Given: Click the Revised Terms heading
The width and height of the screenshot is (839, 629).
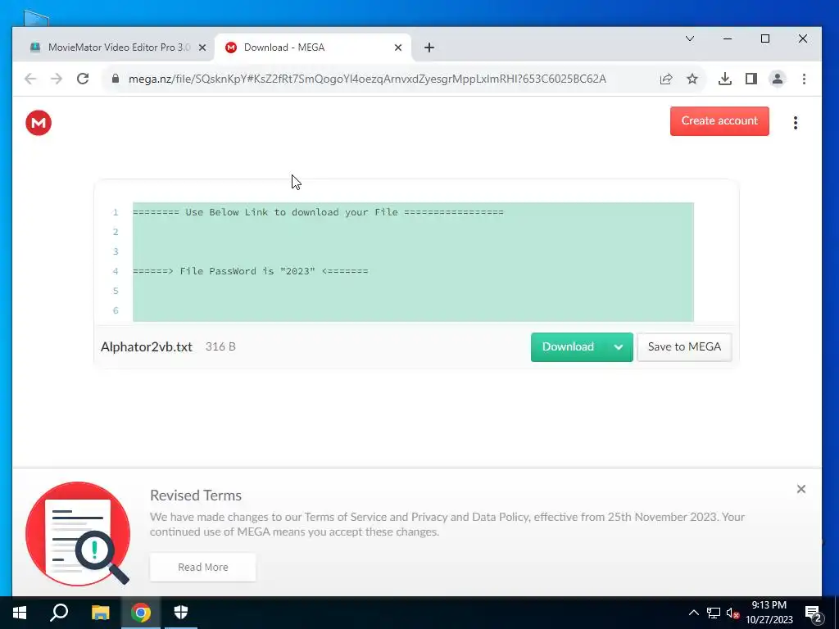Looking at the screenshot, I should click(196, 496).
